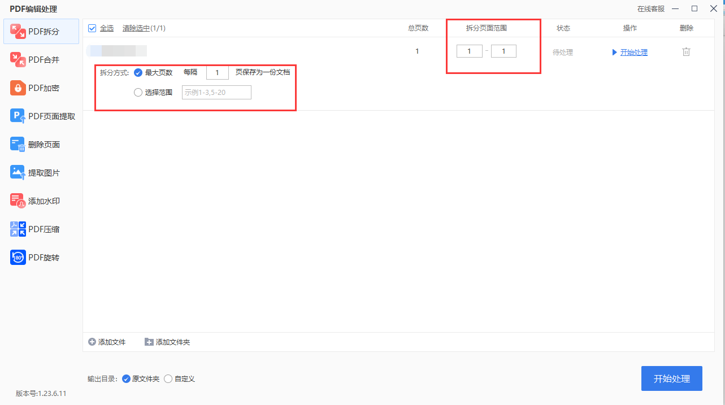Click the blurred file name in the row

tap(117, 51)
